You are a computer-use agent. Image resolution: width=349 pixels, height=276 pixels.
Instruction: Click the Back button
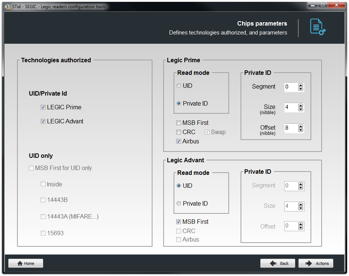(x=278, y=263)
